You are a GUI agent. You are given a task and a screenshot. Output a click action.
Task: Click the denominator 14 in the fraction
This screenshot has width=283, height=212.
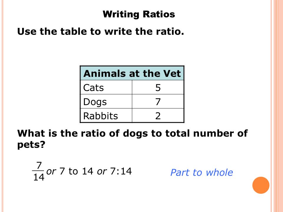(39, 177)
